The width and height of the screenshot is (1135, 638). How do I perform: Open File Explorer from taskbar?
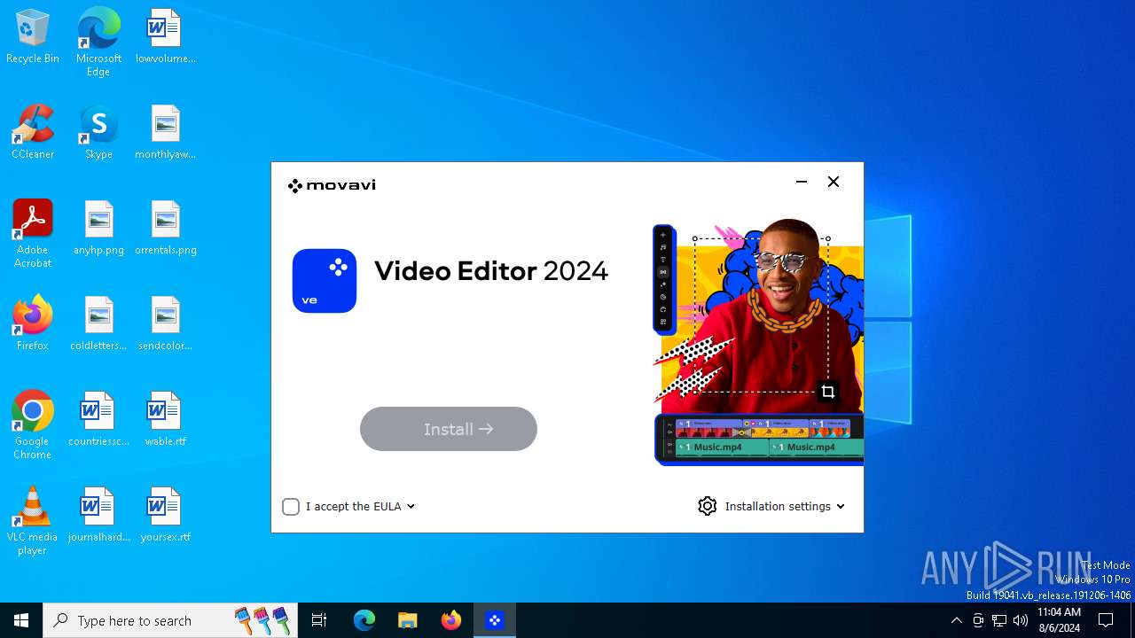(x=408, y=620)
